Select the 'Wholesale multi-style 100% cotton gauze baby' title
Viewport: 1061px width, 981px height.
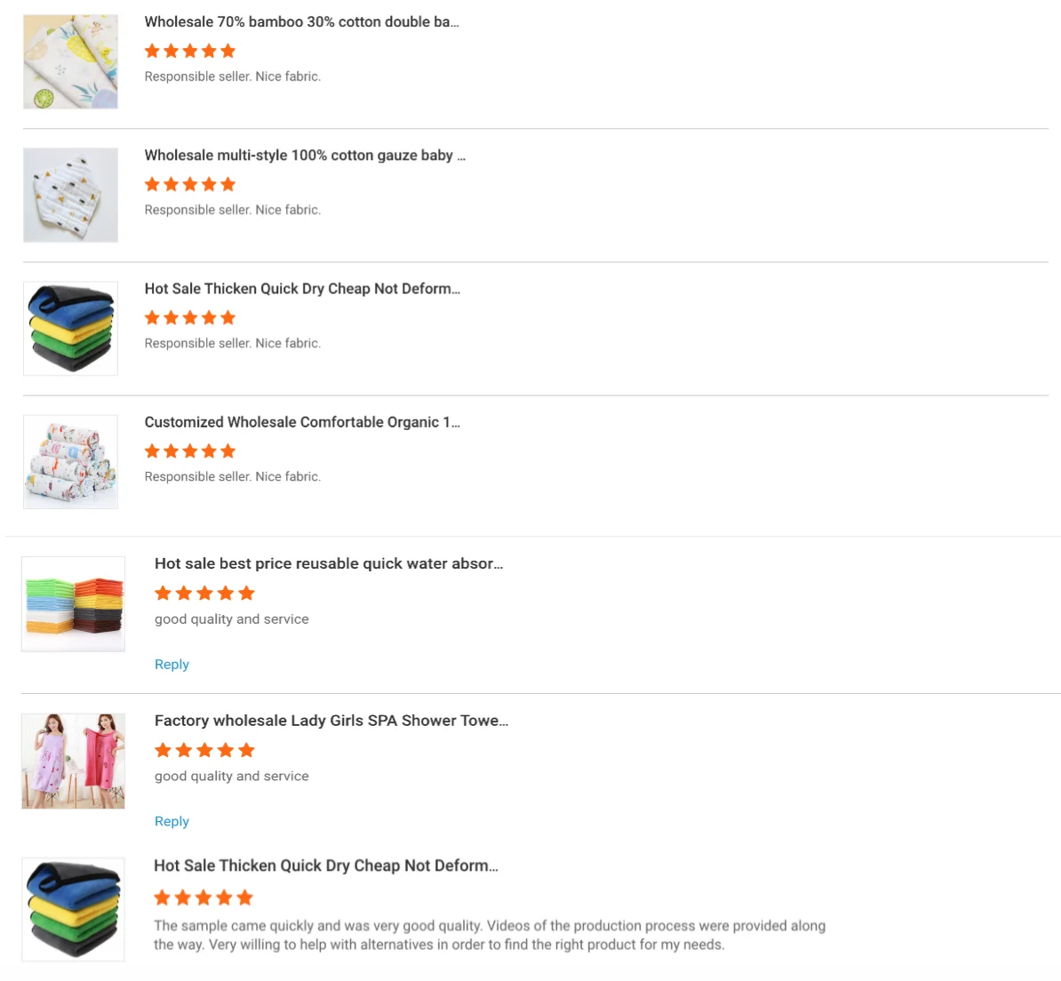305,156
